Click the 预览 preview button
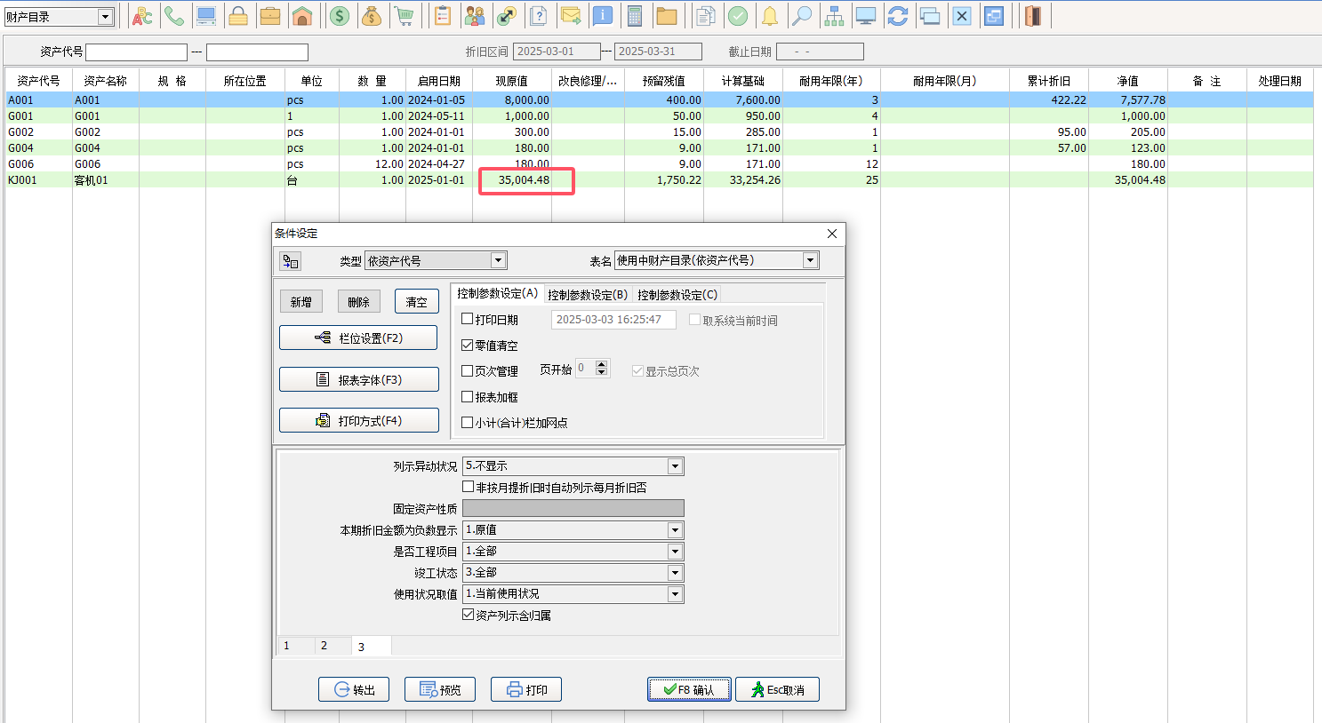Viewport: 1322px width, 723px height. tap(440, 689)
